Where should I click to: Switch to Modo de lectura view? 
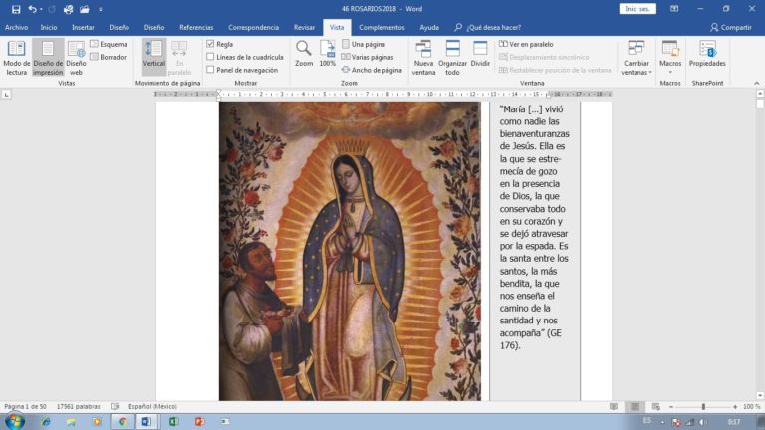click(16, 58)
